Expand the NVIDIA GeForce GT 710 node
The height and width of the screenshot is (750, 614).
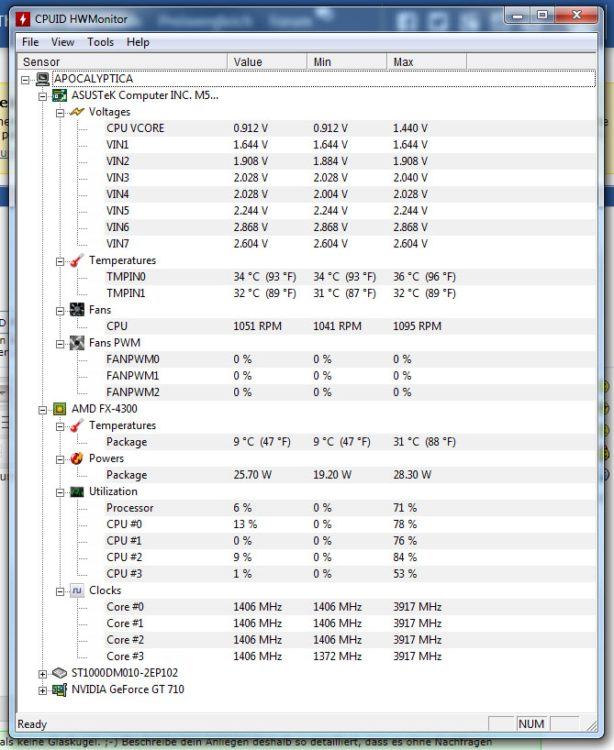click(42, 691)
